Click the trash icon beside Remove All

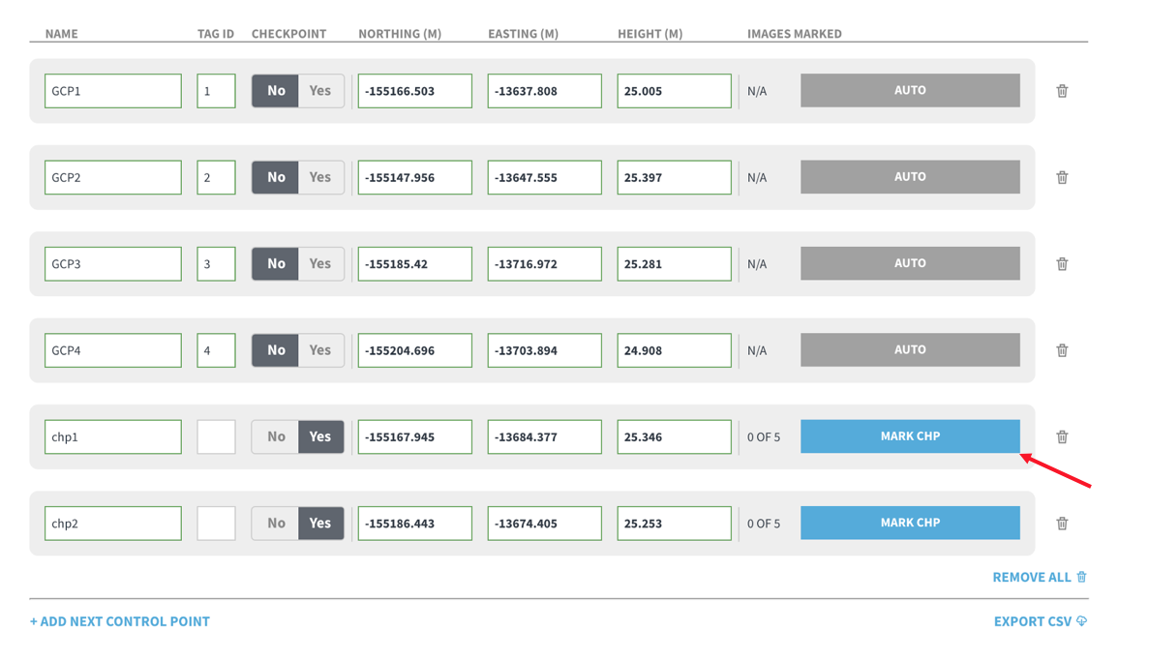[1081, 577]
